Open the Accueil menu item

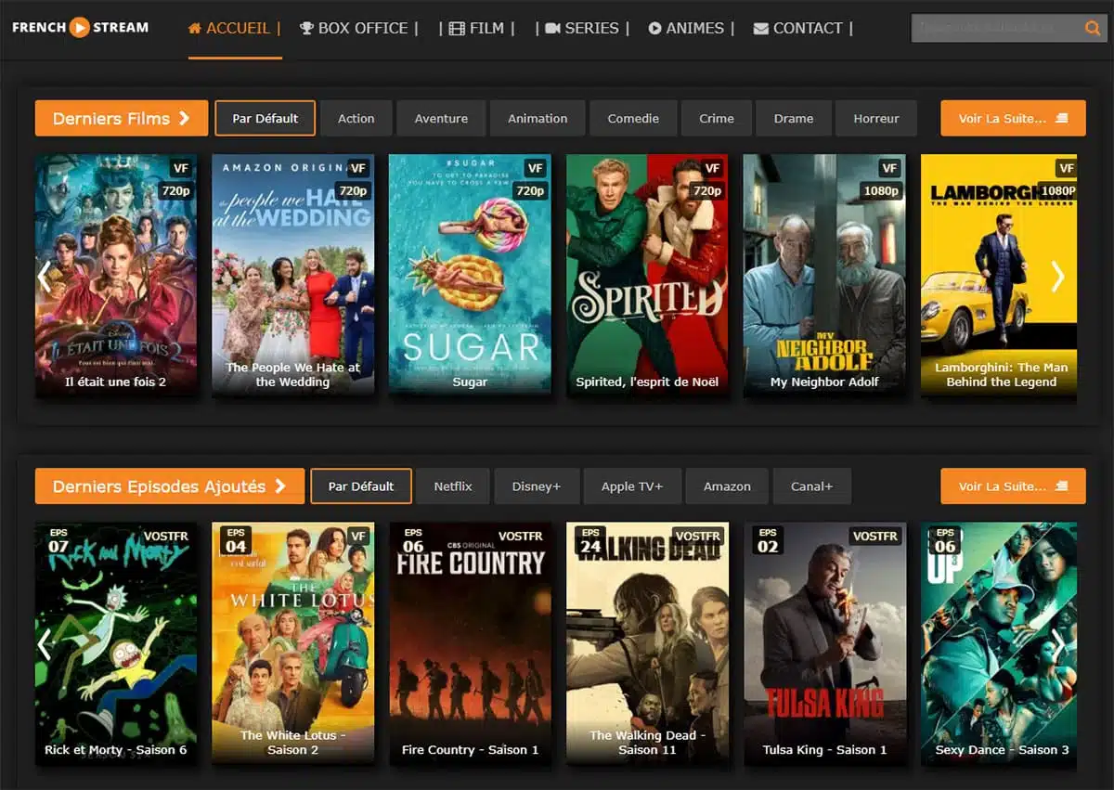[235, 29]
